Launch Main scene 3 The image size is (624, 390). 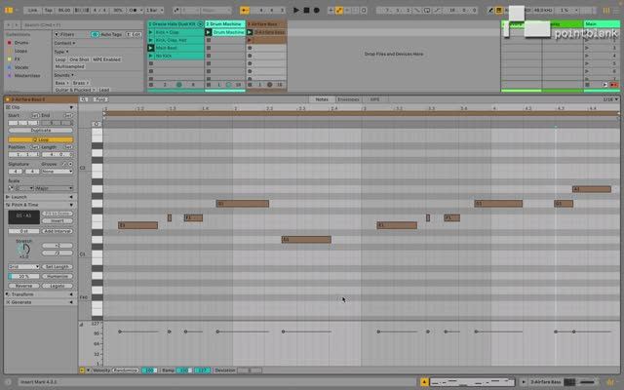pyautogui.click(x=587, y=48)
